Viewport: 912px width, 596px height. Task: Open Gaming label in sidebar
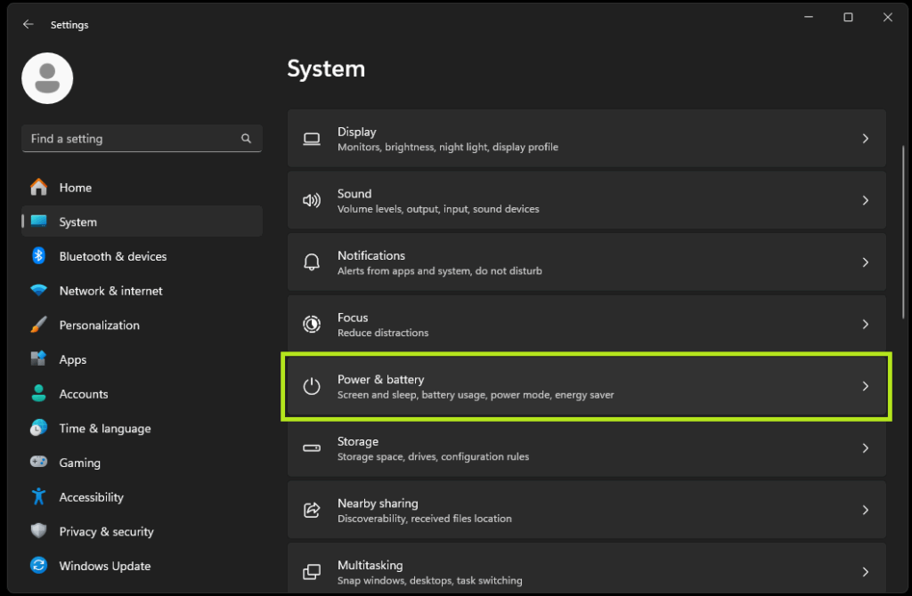click(x=79, y=463)
